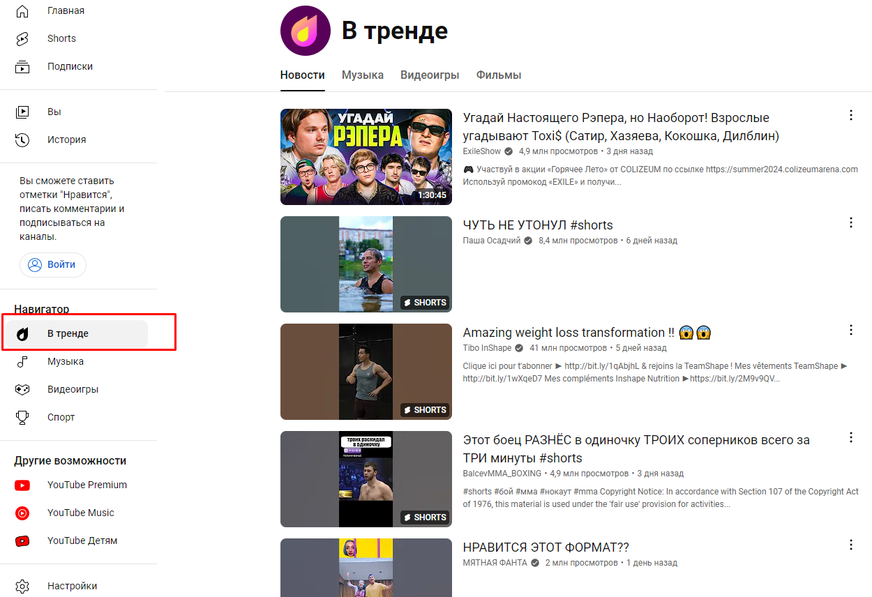Image resolution: width=872 pixels, height=597 pixels.
Task: Click the В тренде flame logo
Action: (305, 31)
